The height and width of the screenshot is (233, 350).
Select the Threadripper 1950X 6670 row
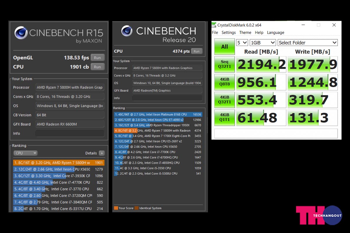(x=158, y=125)
